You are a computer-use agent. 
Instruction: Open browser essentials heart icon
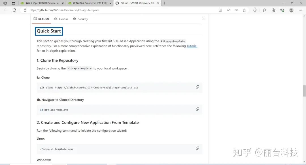click(x=282, y=10)
